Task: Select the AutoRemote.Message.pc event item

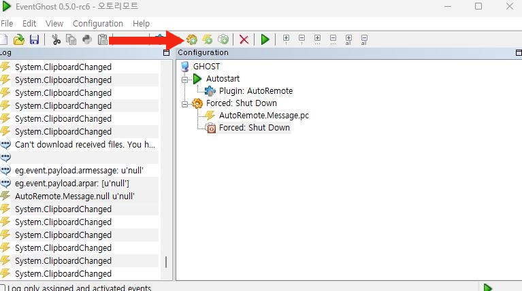Action: tap(263, 116)
